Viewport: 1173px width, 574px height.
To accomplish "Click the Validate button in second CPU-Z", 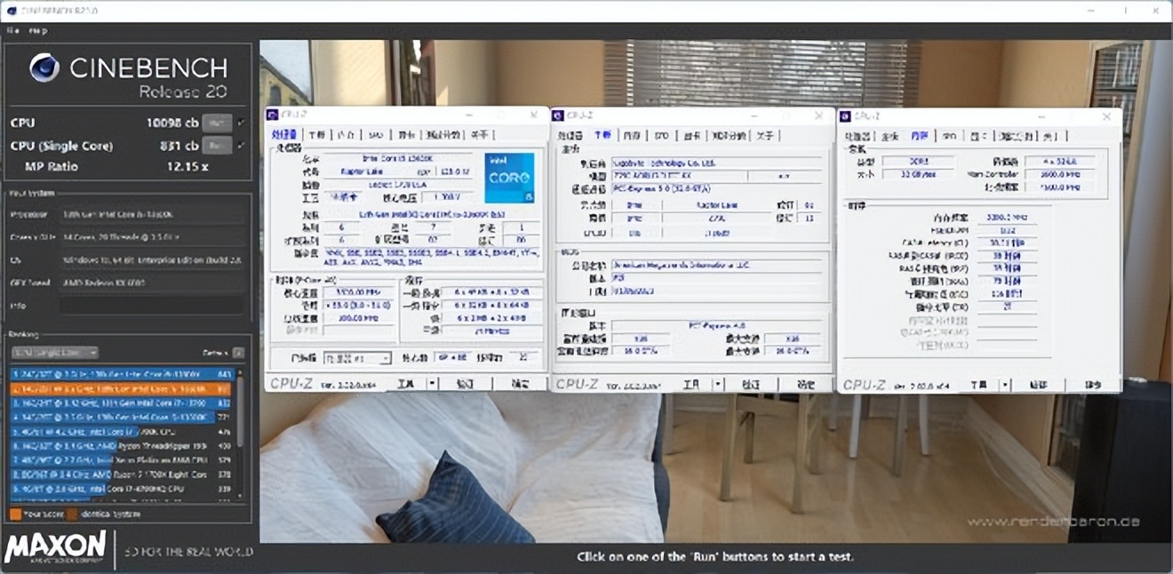I will click(751, 384).
